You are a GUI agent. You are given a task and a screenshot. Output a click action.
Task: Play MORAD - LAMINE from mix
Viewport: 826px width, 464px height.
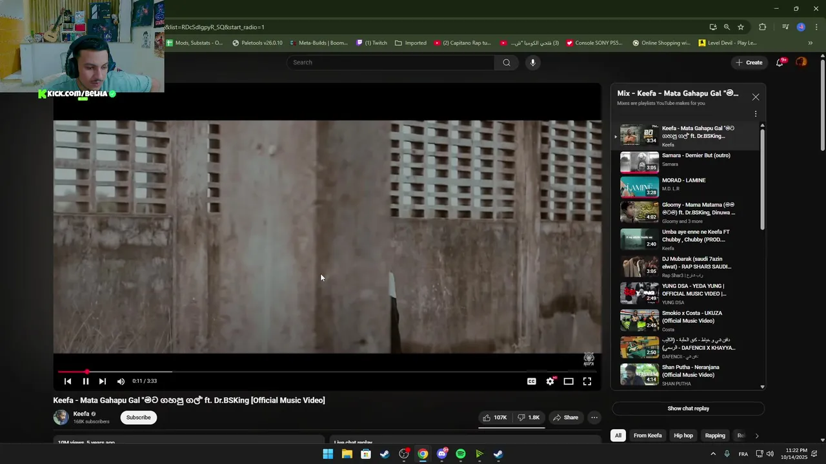(x=687, y=187)
